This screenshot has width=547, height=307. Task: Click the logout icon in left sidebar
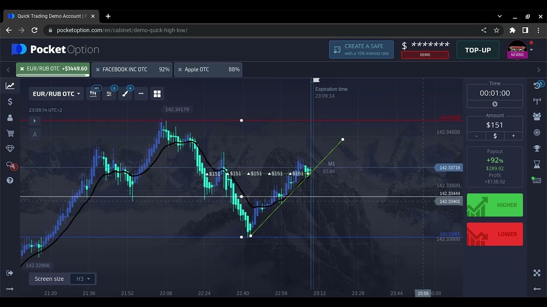pyautogui.click(x=10, y=273)
